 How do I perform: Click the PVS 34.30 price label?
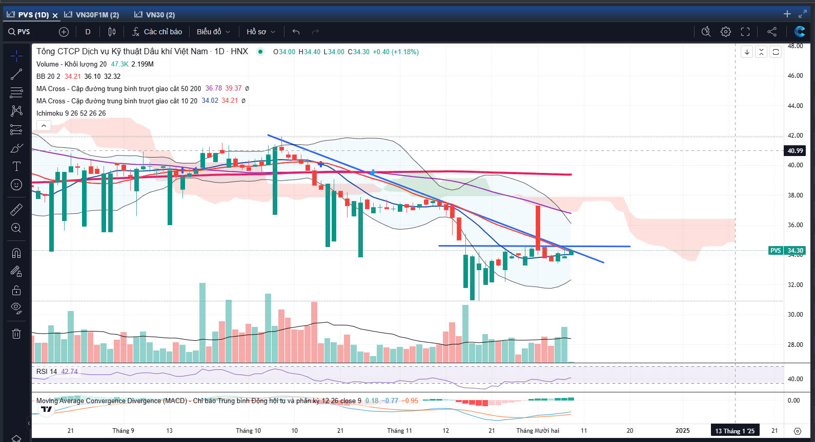(x=787, y=250)
